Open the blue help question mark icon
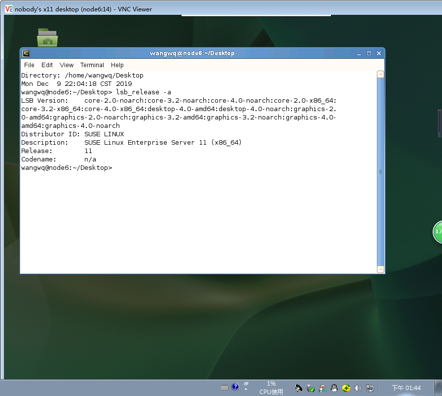This screenshot has height=396, width=442. pyautogui.click(x=235, y=387)
